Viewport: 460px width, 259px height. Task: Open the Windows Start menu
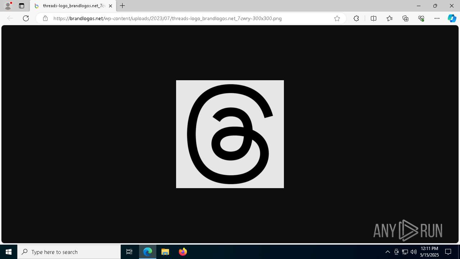tap(9, 252)
